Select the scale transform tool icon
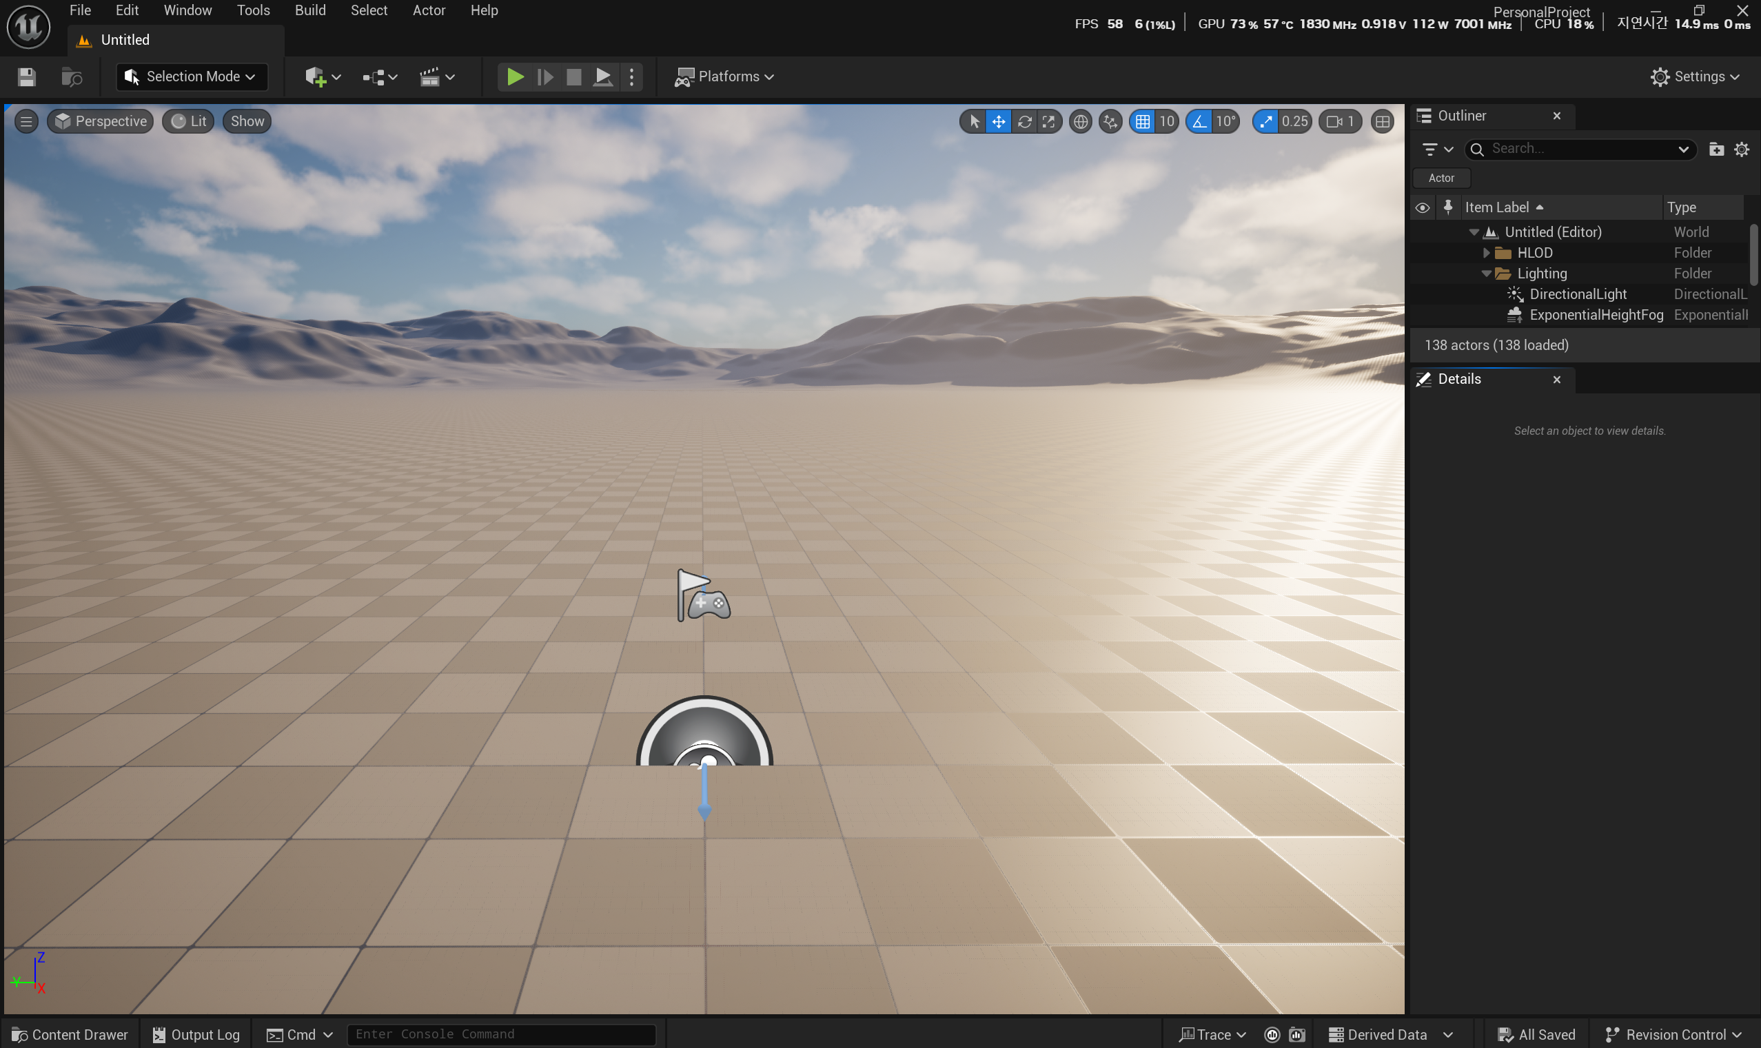 click(x=1049, y=121)
